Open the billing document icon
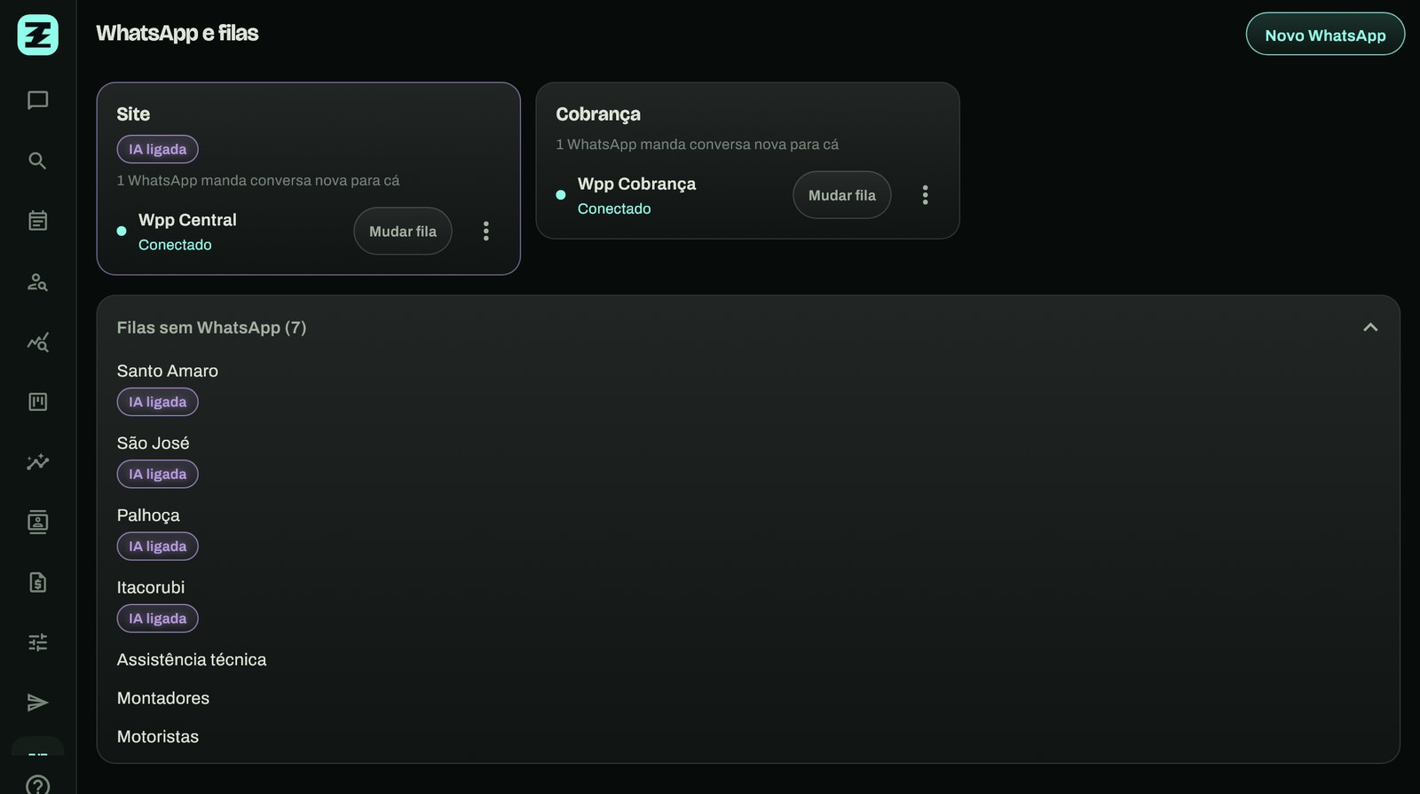1420x794 pixels. tap(37, 582)
